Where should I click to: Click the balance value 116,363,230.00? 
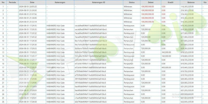[x=187, y=6]
